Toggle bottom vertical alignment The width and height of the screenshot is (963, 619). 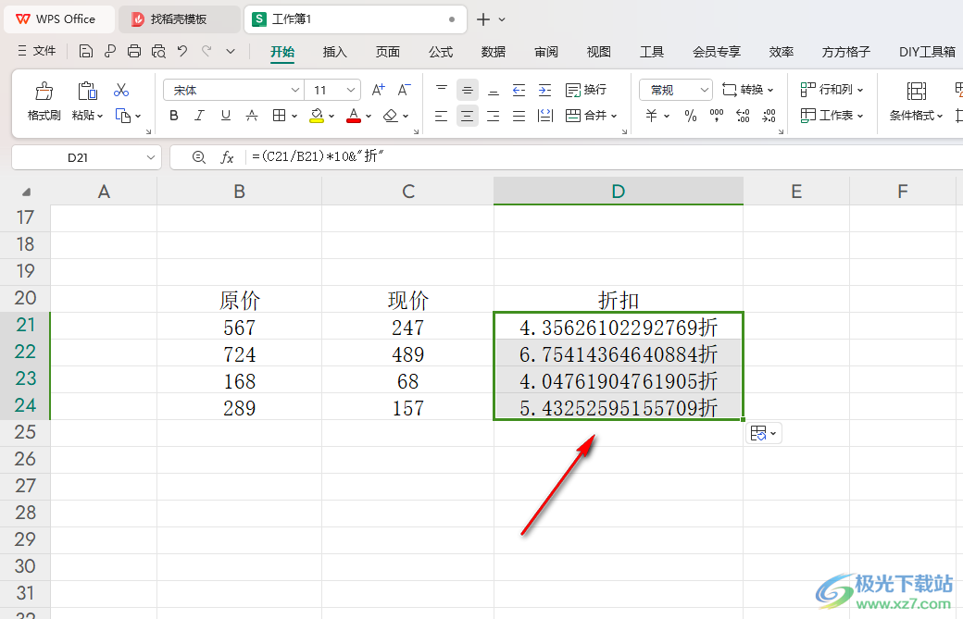click(x=494, y=90)
